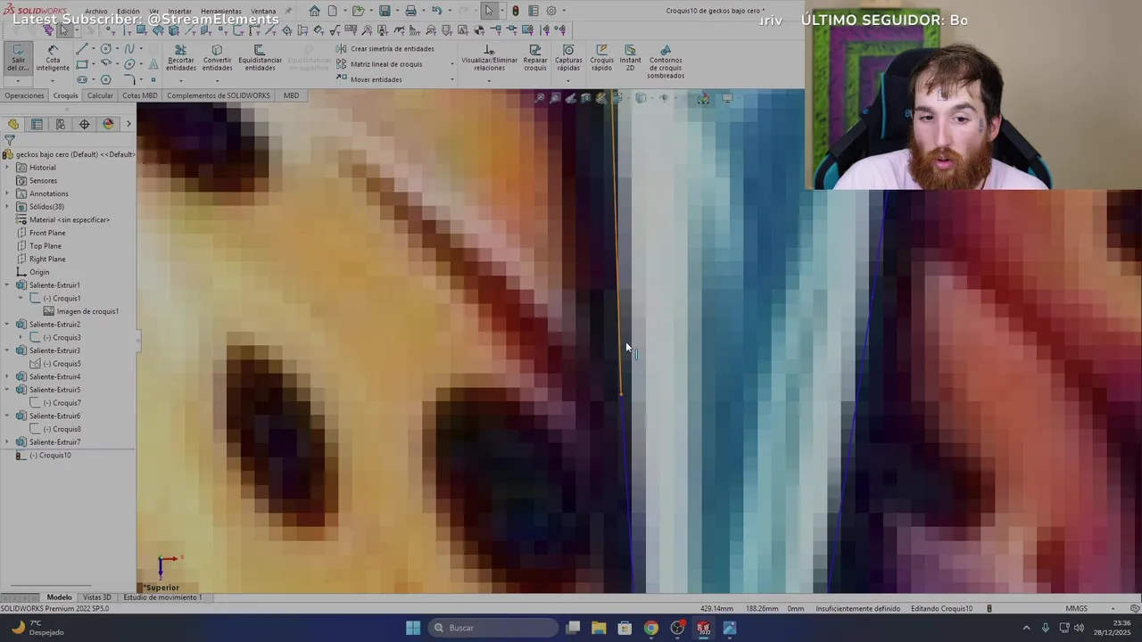This screenshot has width=1142, height=642.
Task: Switch to Operaciones ribbon tab
Action: click(24, 95)
